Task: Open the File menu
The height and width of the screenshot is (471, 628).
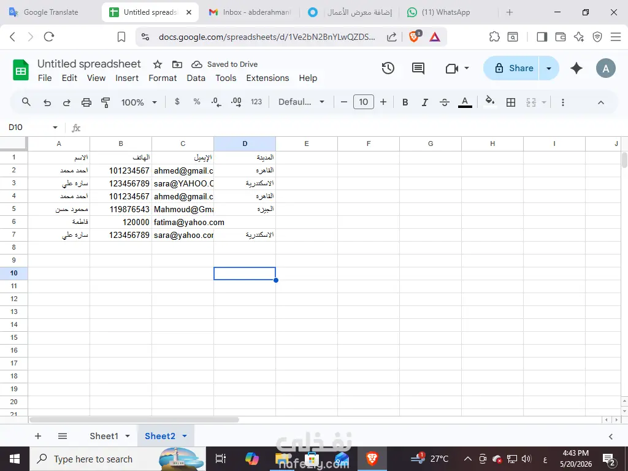Action: tap(45, 78)
